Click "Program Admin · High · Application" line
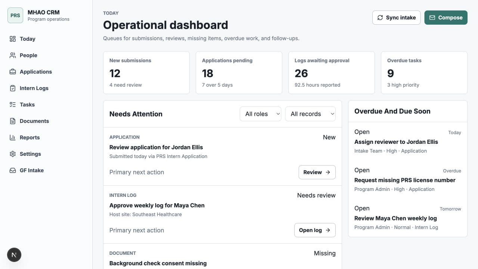478x269 pixels. 394,189
